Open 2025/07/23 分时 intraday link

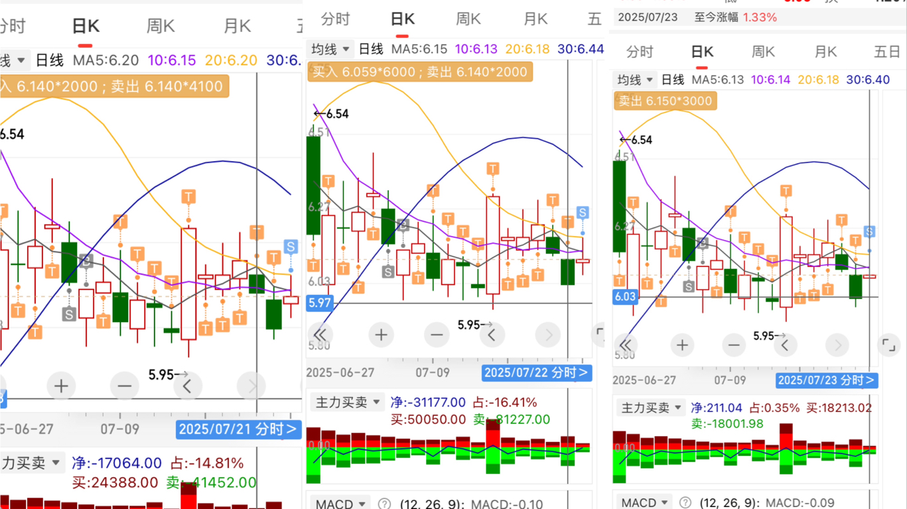pos(827,380)
